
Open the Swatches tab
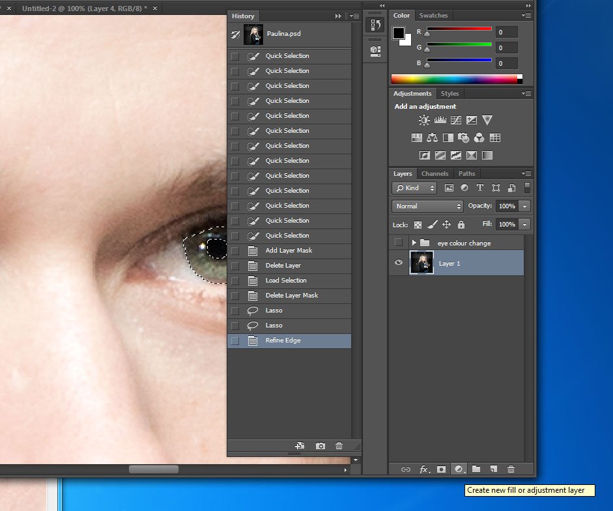pyautogui.click(x=433, y=16)
